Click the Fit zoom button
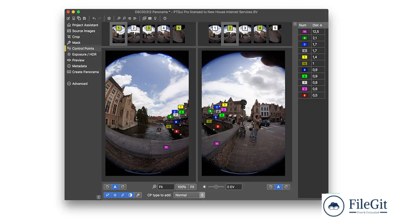Viewport: 393px width, 221px height. tap(192, 187)
